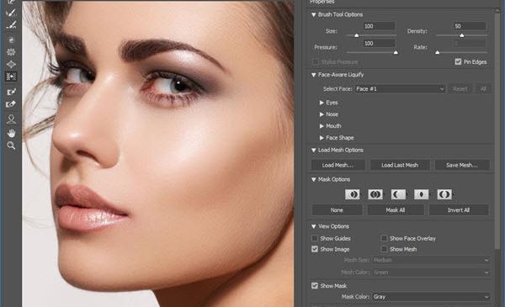Click the Size value field
This screenshot has height=307, width=505.
379,26
